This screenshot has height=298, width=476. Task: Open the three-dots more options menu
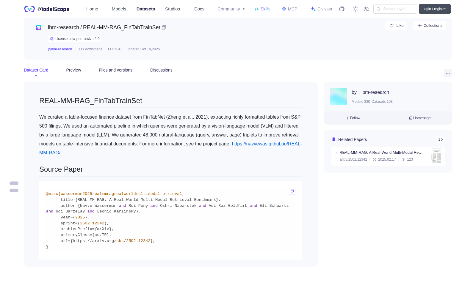tap(448, 73)
